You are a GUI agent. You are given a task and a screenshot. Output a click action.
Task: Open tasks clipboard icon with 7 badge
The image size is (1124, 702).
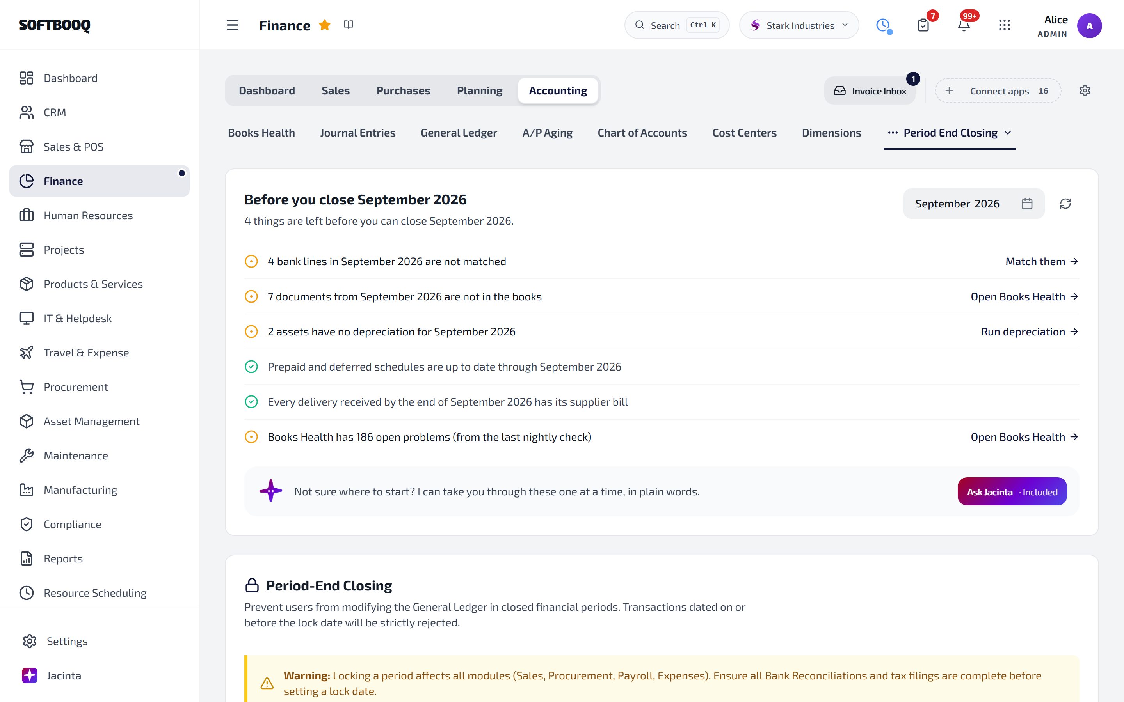coord(923,25)
